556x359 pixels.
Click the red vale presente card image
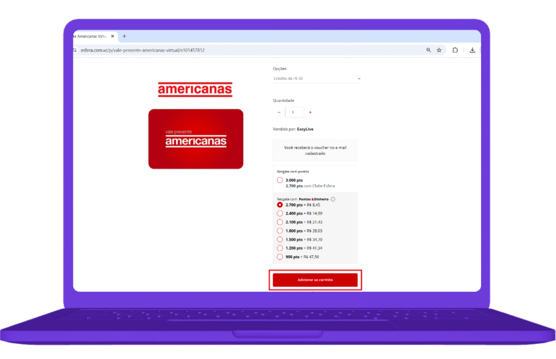coord(195,139)
